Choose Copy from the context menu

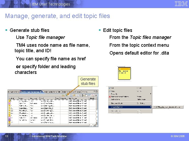pos(130,91)
